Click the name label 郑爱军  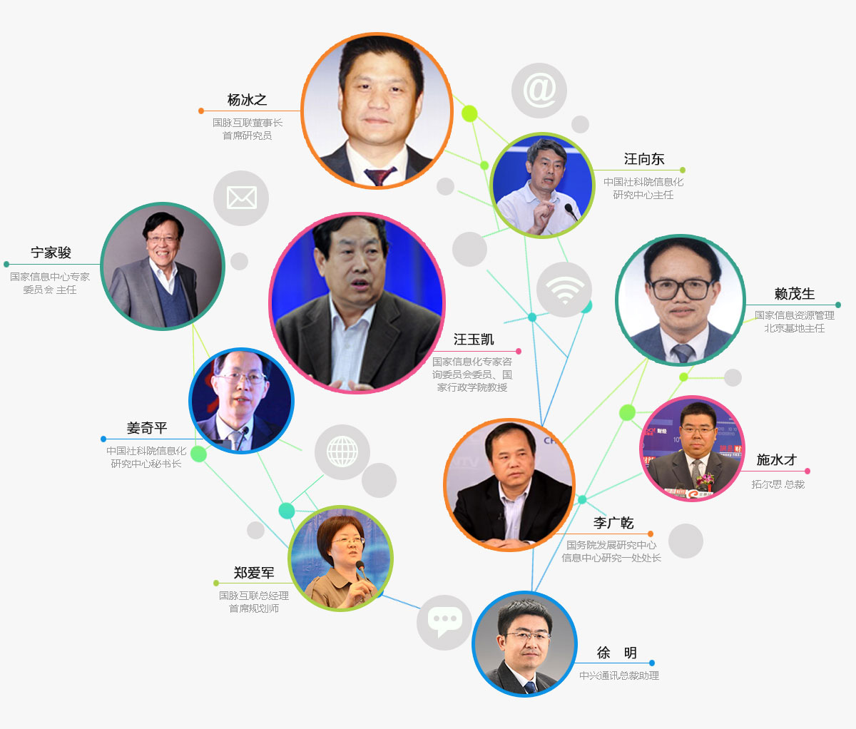[254, 573]
